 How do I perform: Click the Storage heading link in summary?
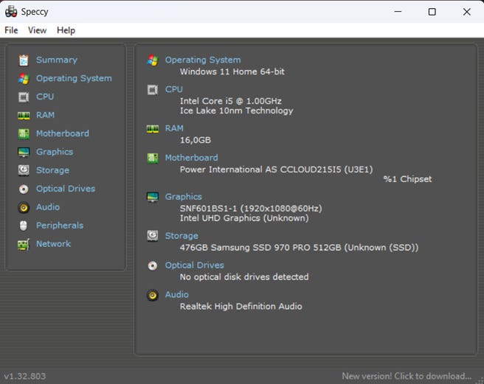(181, 236)
